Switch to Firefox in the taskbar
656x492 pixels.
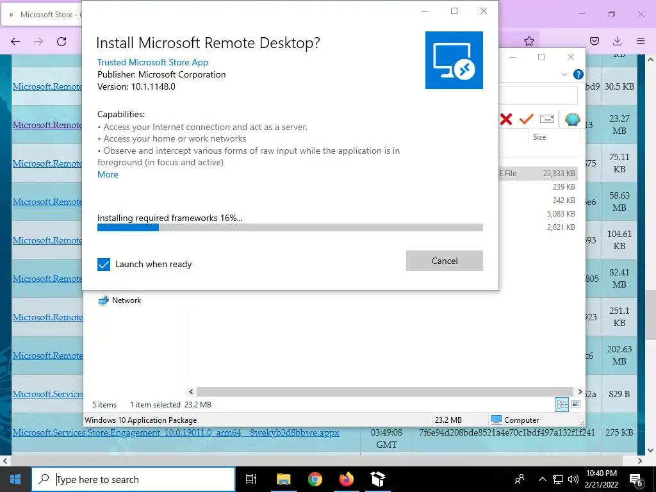click(x=346, y=479)
